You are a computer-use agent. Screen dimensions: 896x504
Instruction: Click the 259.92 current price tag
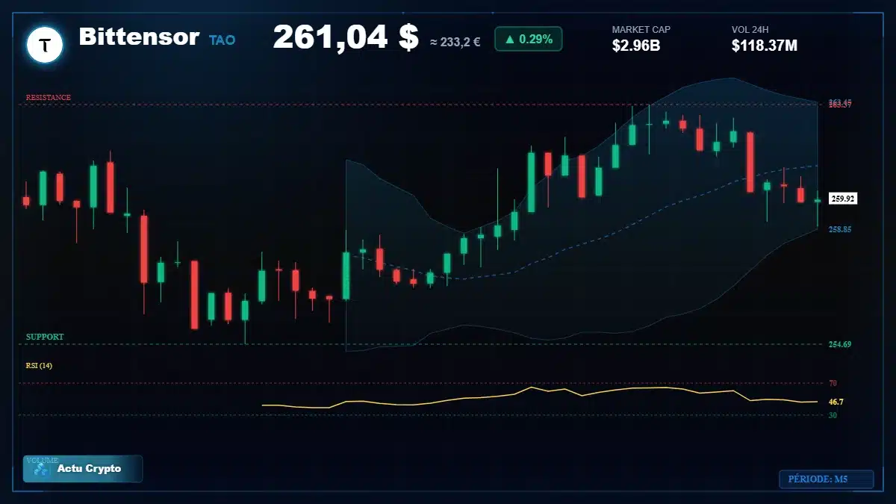click(x=843, y=199)
